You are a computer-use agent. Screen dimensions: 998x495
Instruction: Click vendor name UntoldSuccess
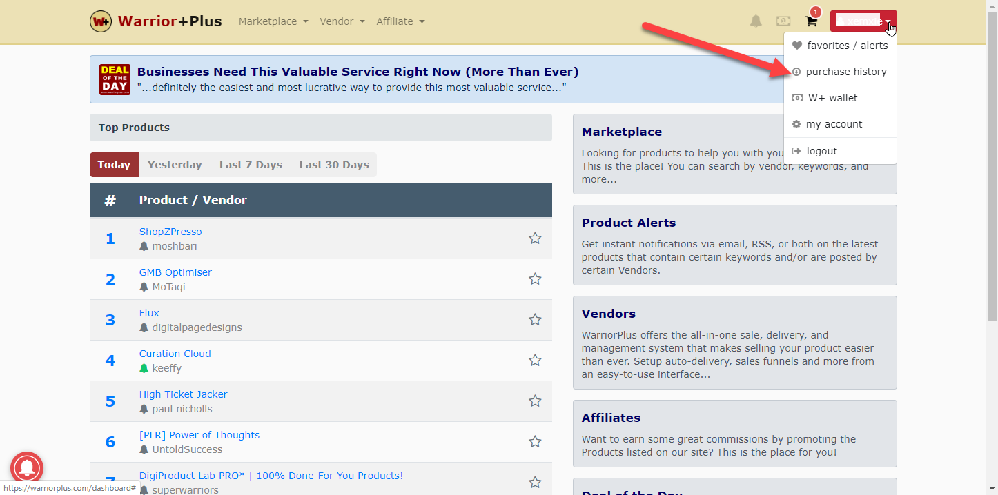pyautogui.click(x=188, y=449)
